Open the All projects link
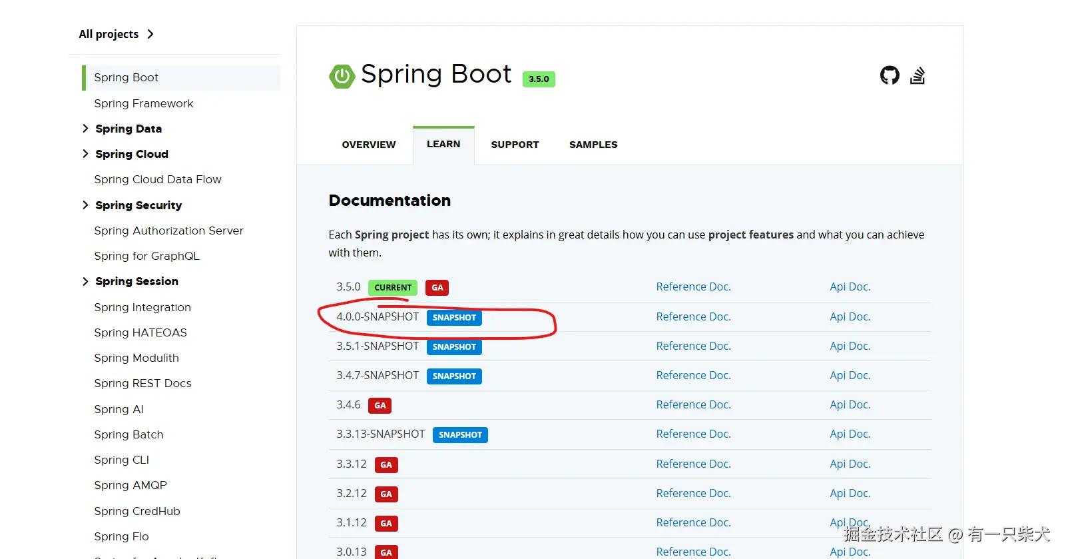The width and height of the screenshot is (1066, 559). point(116,34)
